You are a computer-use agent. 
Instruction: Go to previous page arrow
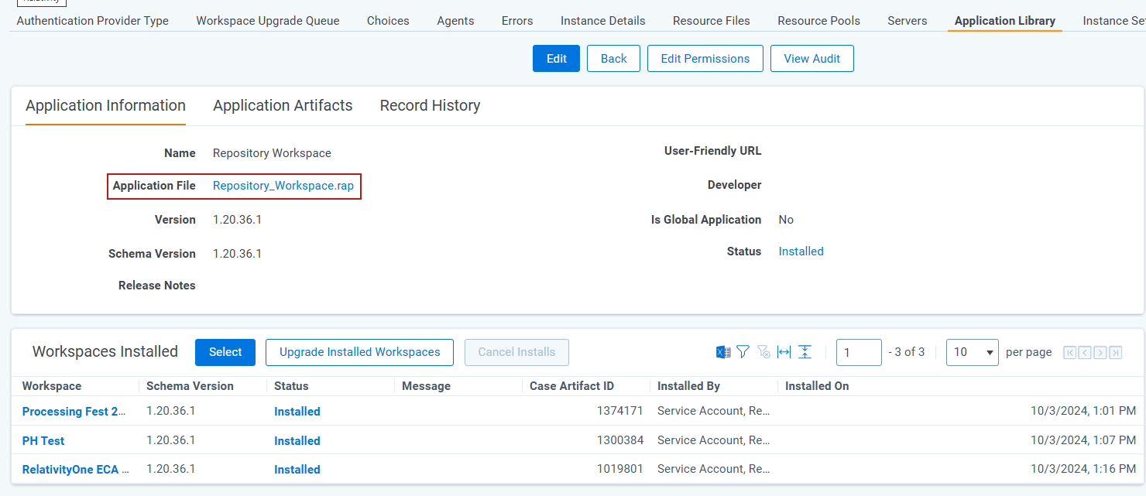point(1085,353)
